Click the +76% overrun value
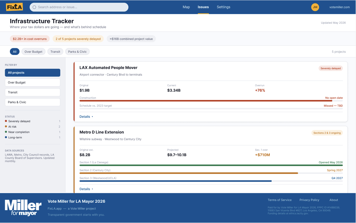Screen dimensions: 356x223 tap(260, 90)
